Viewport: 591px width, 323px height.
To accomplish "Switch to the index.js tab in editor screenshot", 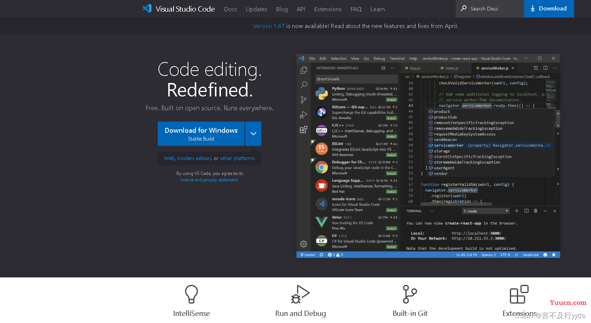I will tap(452, 68).
